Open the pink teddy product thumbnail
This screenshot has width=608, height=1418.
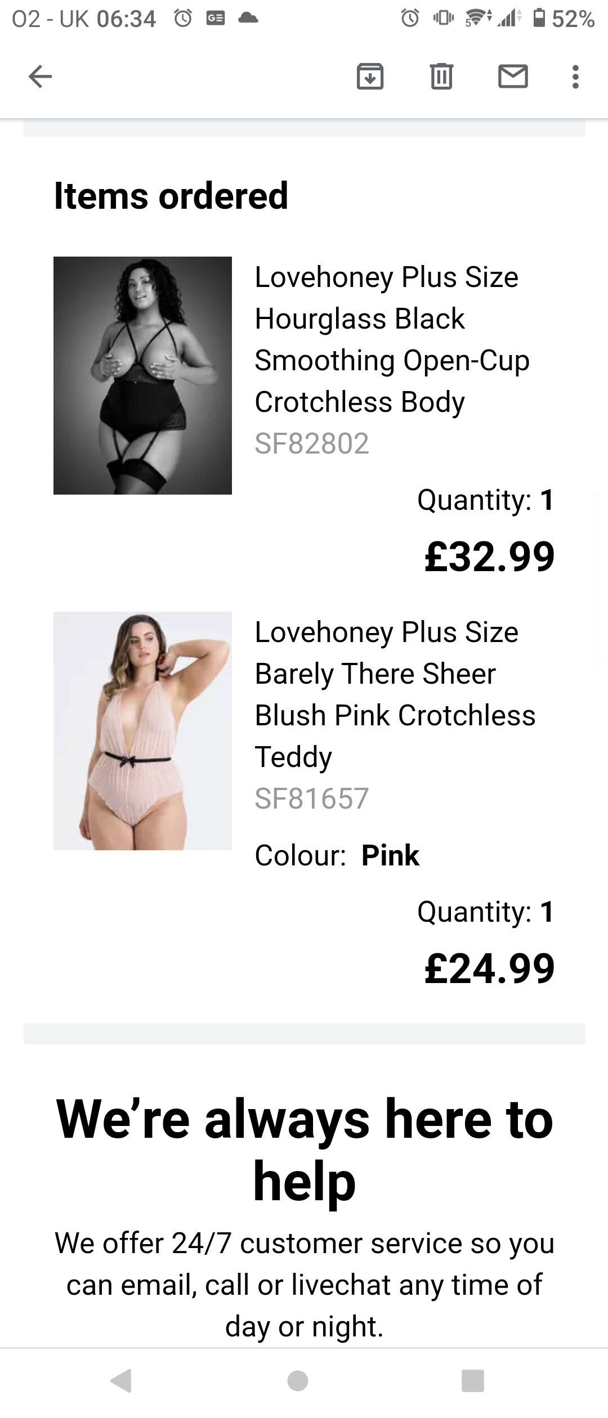click(x=142, y=730)
